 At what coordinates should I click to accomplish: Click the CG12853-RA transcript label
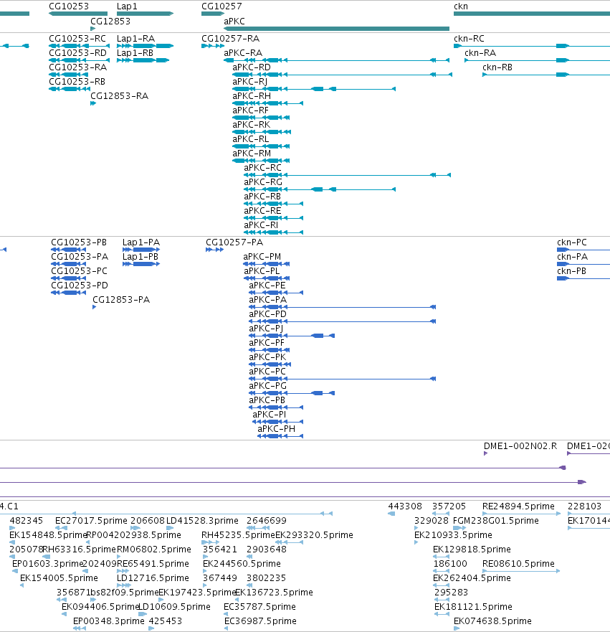(x=119, y=96)
